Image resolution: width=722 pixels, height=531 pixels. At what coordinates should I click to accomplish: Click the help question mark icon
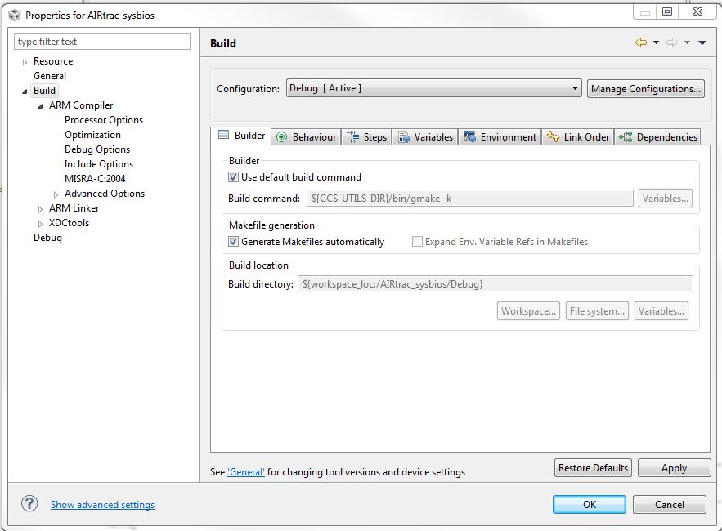pos(29,504)
